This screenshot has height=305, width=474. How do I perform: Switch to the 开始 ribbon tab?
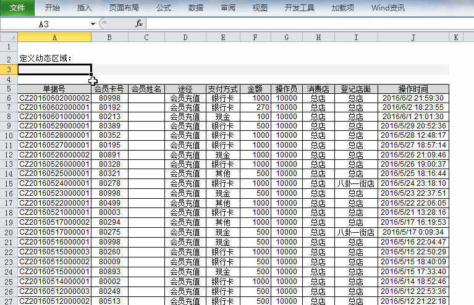53,7
